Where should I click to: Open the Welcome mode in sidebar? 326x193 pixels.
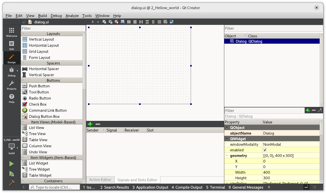click(12, 32)
